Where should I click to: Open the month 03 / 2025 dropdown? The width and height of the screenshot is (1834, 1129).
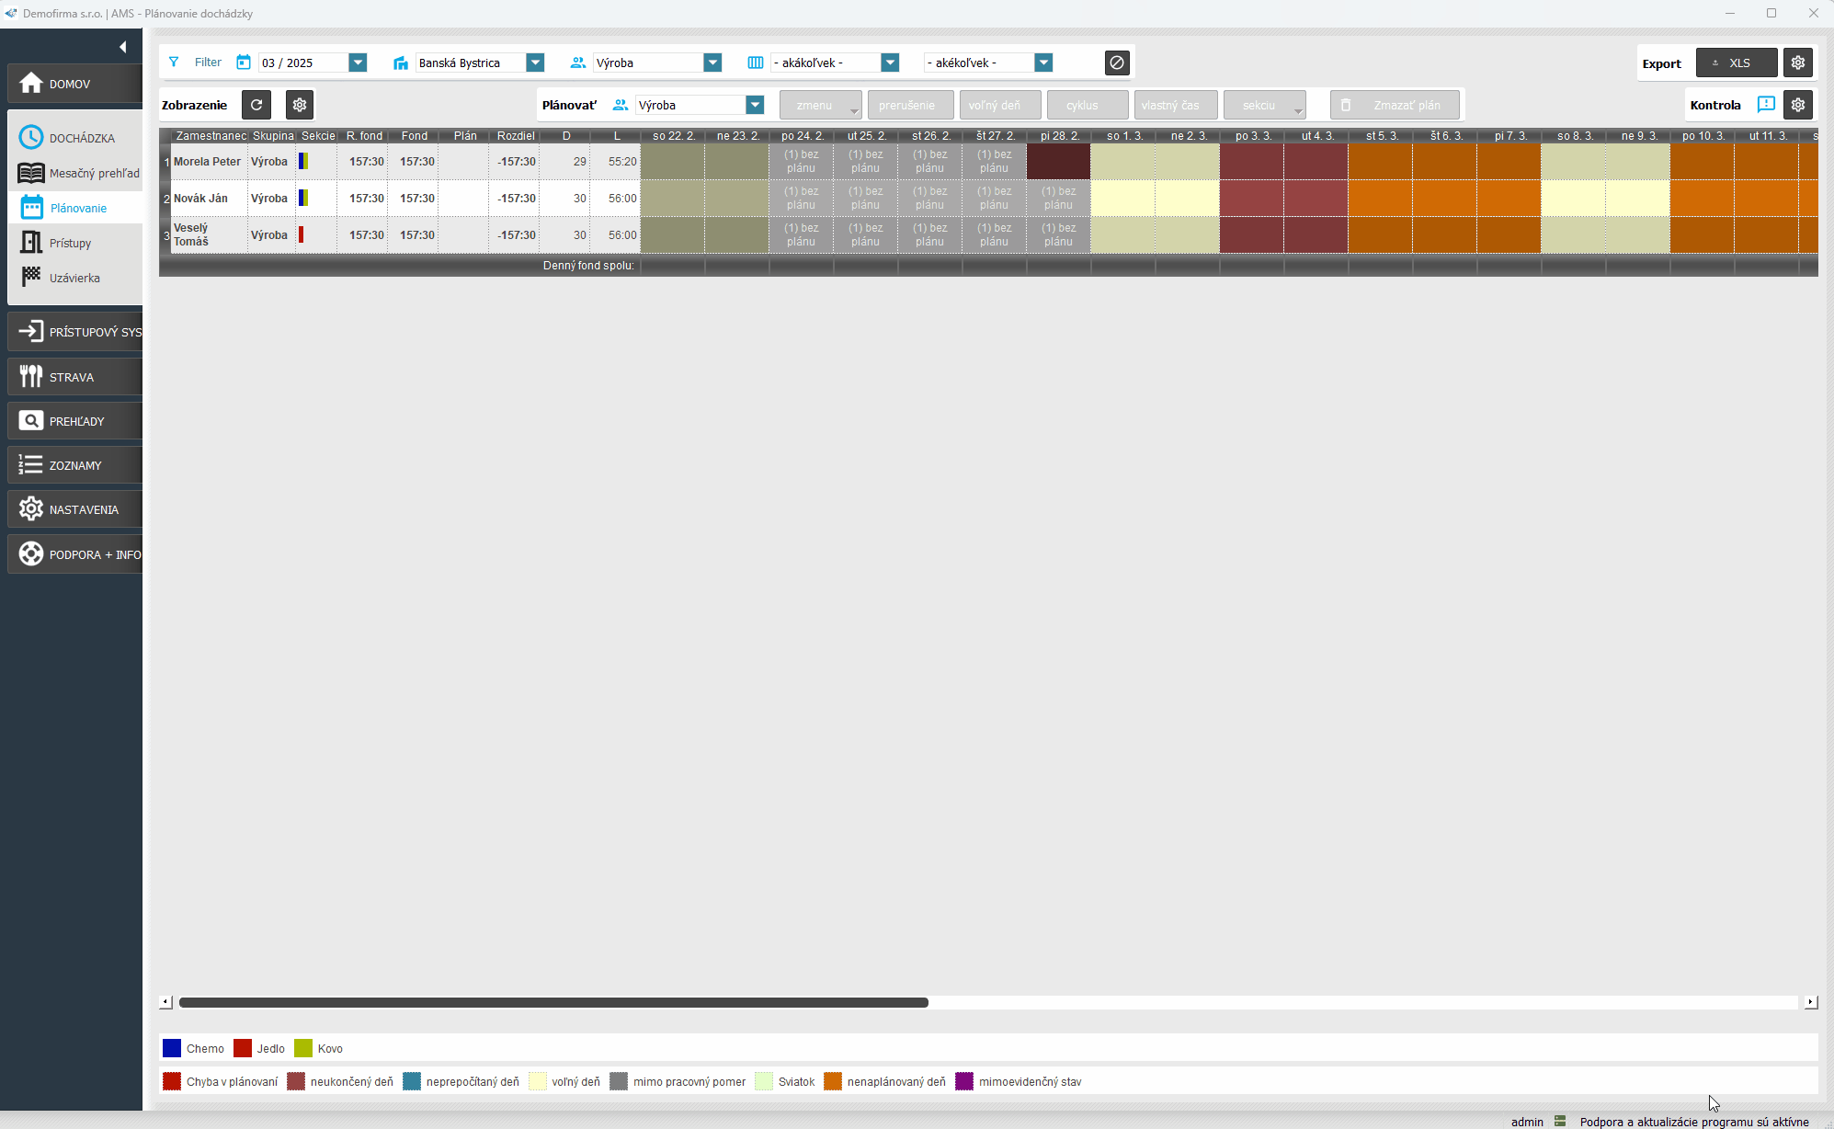pyautogui.click(x=358, y=63)
